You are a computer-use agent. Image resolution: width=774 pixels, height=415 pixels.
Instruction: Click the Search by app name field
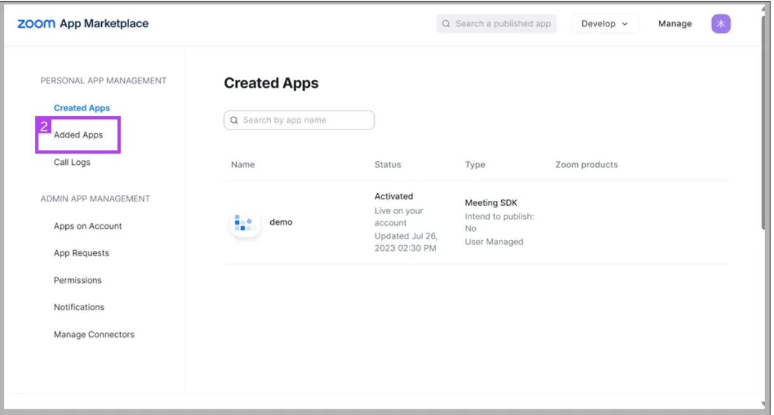point(299,120)
